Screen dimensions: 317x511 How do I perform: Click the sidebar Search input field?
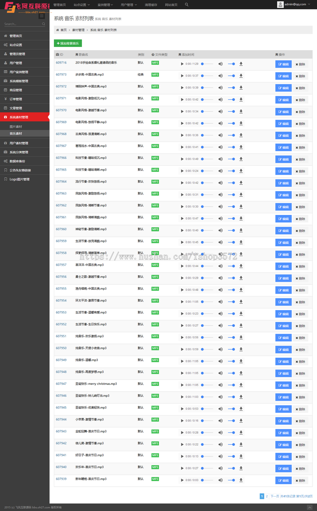coord(23,24)
